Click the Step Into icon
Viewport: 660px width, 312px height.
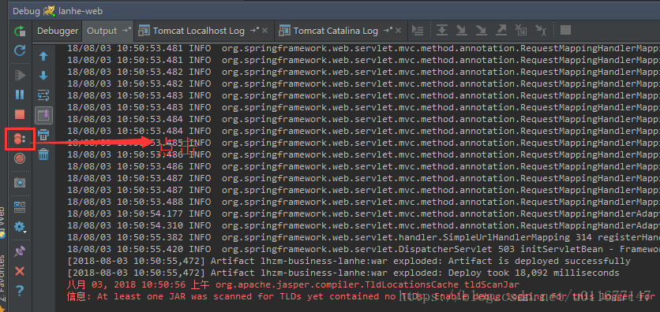click(461, 30)
